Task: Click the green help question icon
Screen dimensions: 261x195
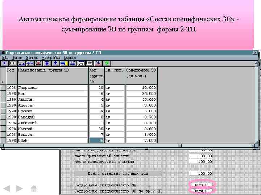Action: click(x=107, y=63)
